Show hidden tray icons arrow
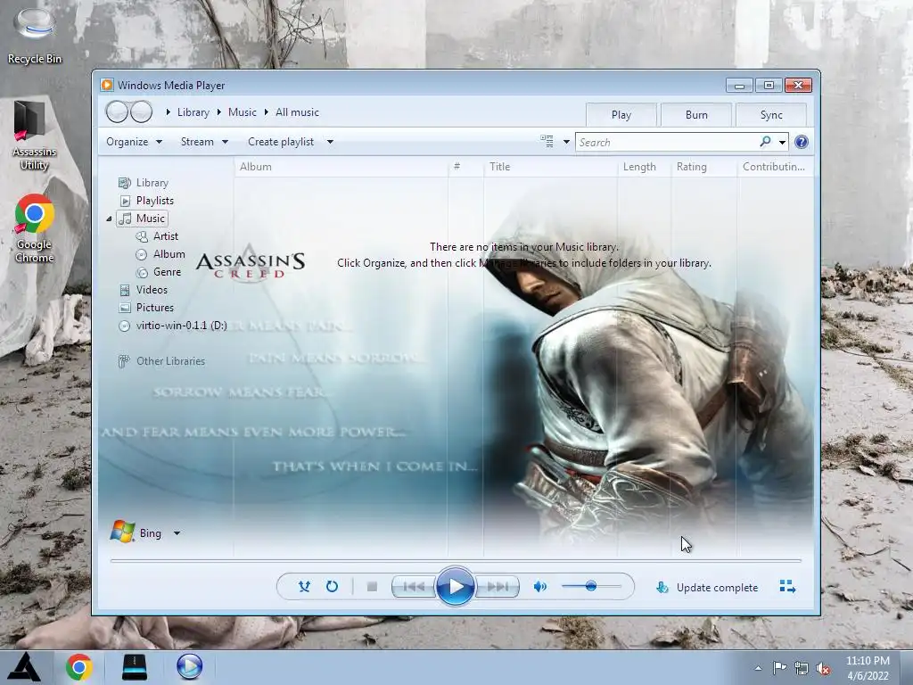913x685 pixels. [x=758, y=668]
